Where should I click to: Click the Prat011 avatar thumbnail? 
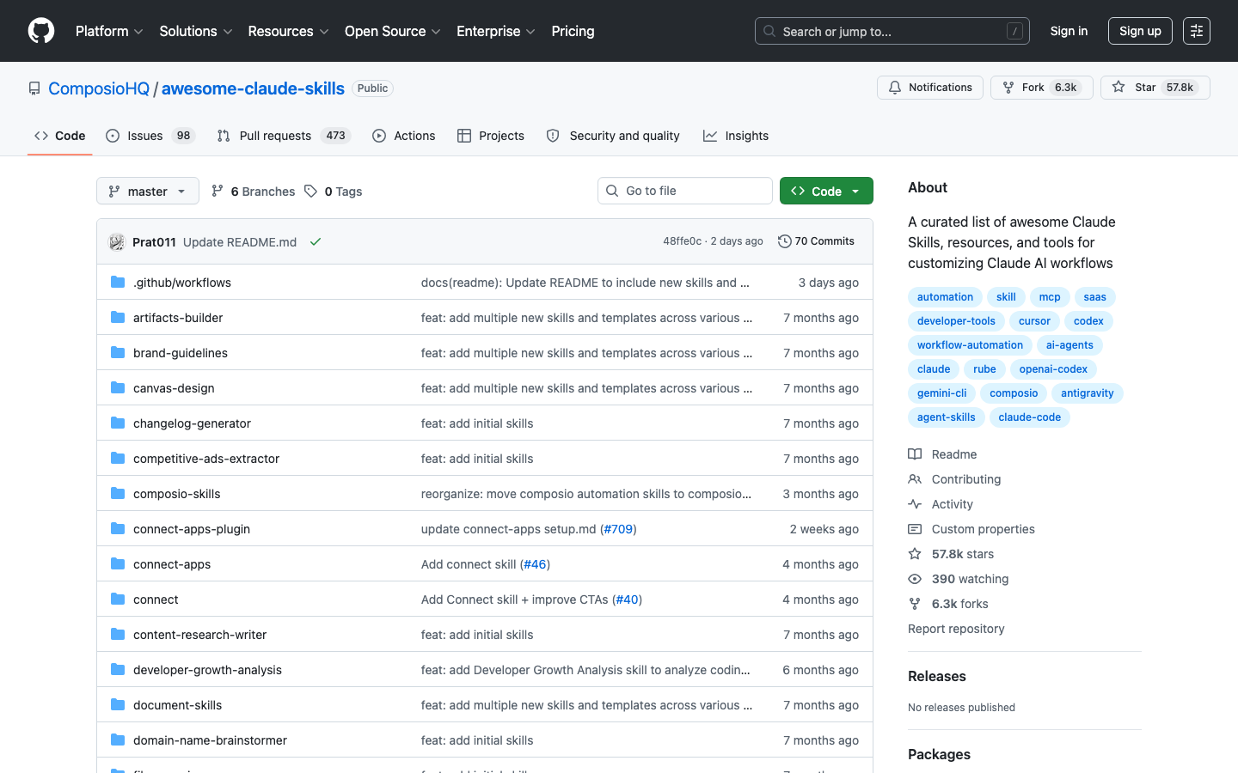[117, 242]
